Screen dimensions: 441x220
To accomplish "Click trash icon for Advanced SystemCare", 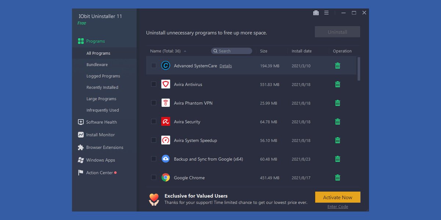I will click(x=337, y=66).
